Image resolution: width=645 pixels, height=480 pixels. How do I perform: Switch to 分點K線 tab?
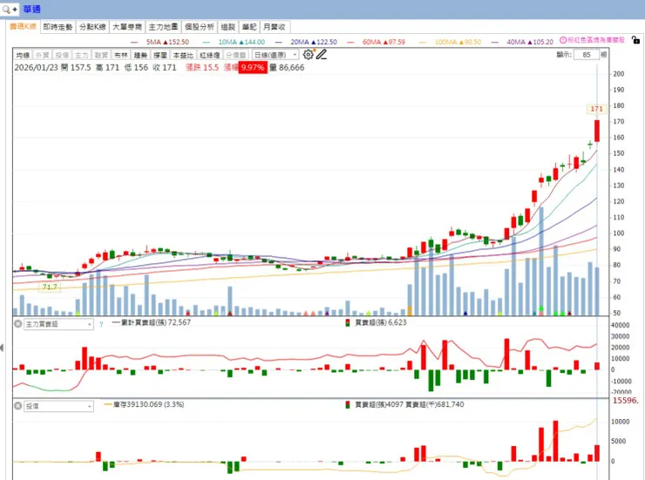click(92, 27)
